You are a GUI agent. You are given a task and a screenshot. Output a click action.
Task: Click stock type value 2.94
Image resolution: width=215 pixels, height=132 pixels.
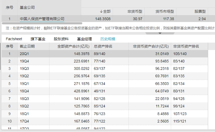tap(202, 19)
